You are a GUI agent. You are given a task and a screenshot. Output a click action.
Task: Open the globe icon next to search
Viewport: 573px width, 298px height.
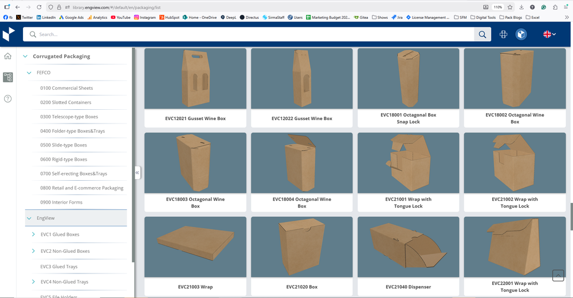click(x=503, y=34)
